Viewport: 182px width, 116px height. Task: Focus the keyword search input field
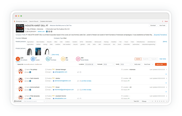click(x=34, y=101)
